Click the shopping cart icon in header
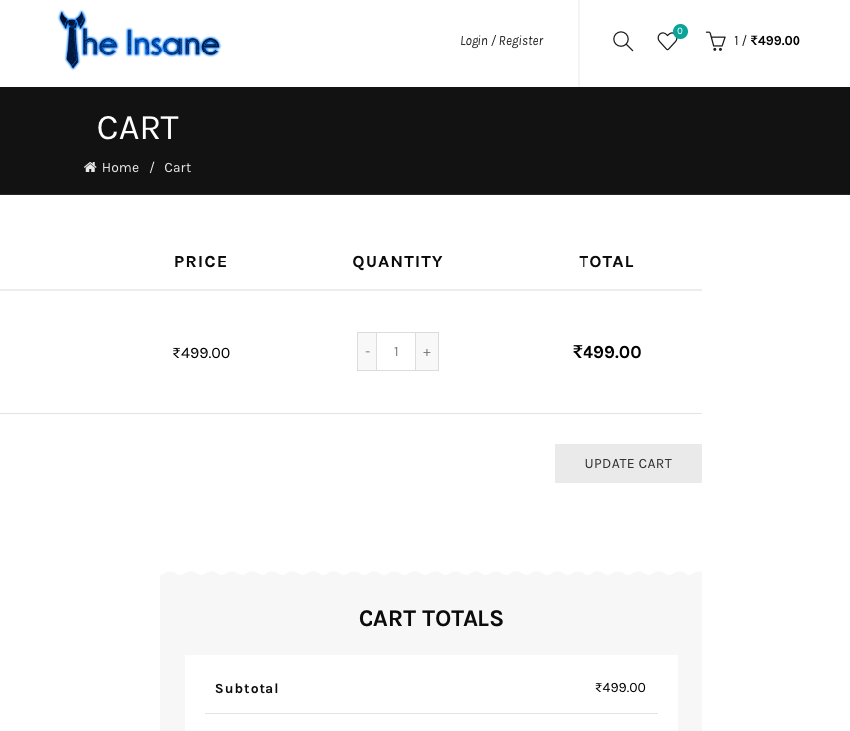 (715, 41)
